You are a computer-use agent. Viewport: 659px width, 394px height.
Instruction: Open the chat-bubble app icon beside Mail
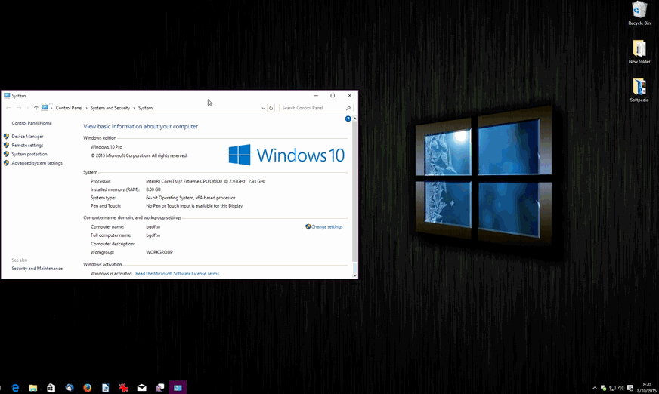click(x=159, y=388)
